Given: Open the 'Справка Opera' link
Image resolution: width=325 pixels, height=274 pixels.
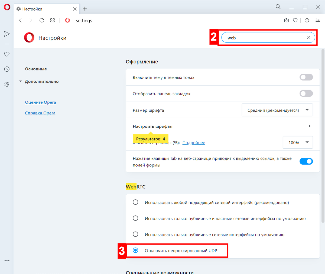Looking at the screenshot, I should pos(40,113).
